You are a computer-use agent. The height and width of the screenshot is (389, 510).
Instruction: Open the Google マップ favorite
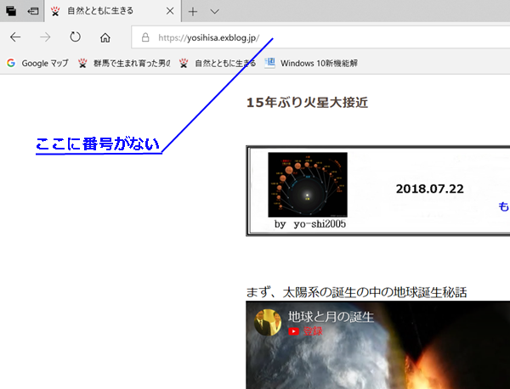point(37,63)
